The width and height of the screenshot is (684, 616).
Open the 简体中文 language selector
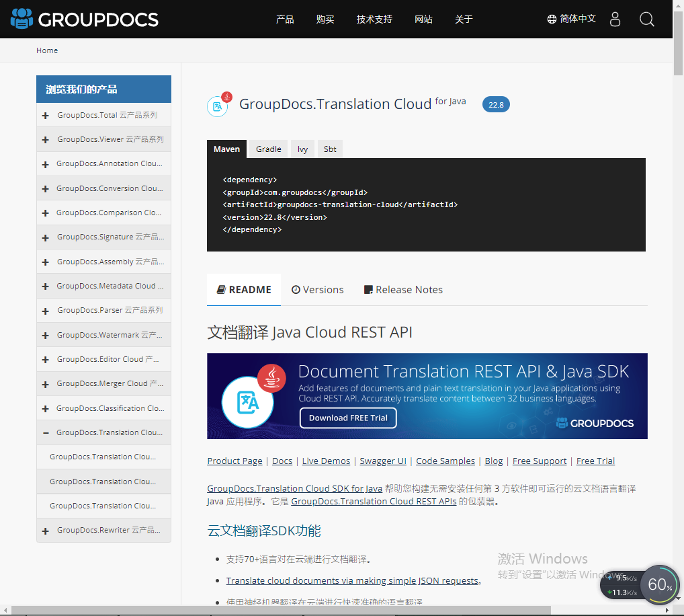(571, 19)
